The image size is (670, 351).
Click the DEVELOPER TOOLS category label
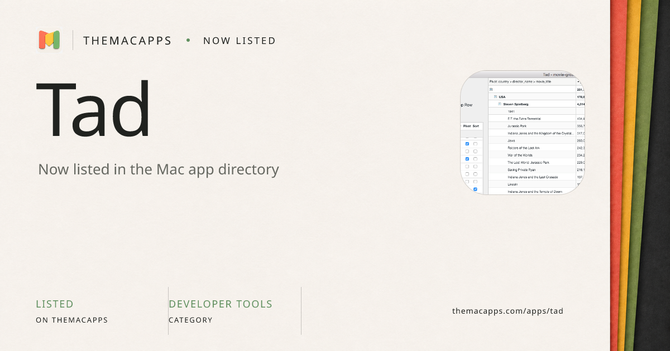coord(221,304)
